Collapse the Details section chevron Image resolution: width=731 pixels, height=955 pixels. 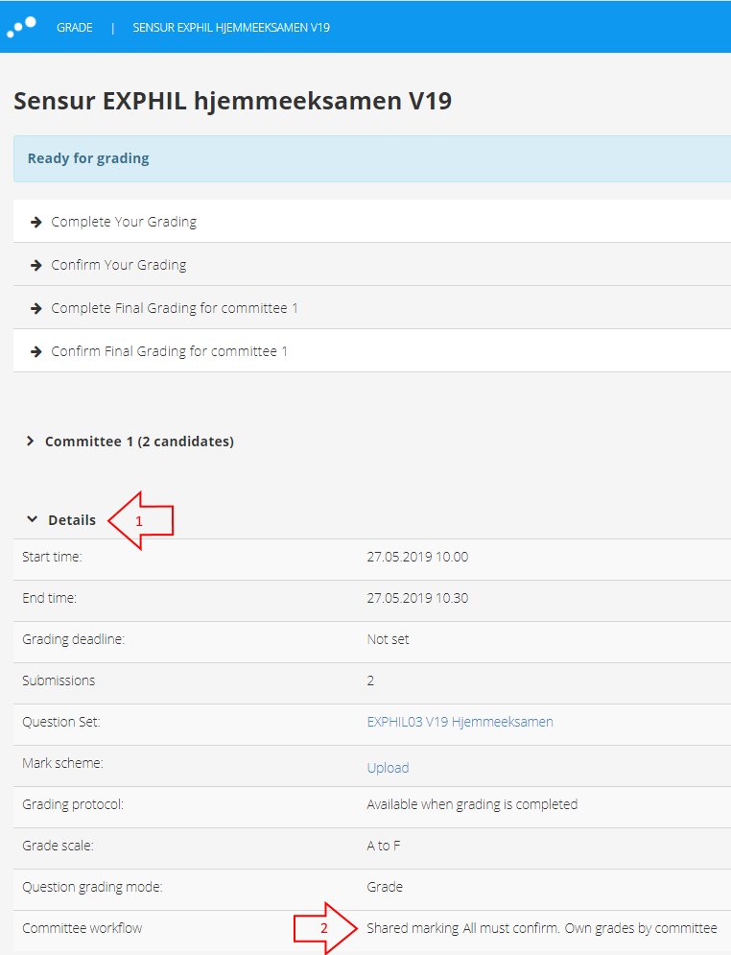click(33, 519)
